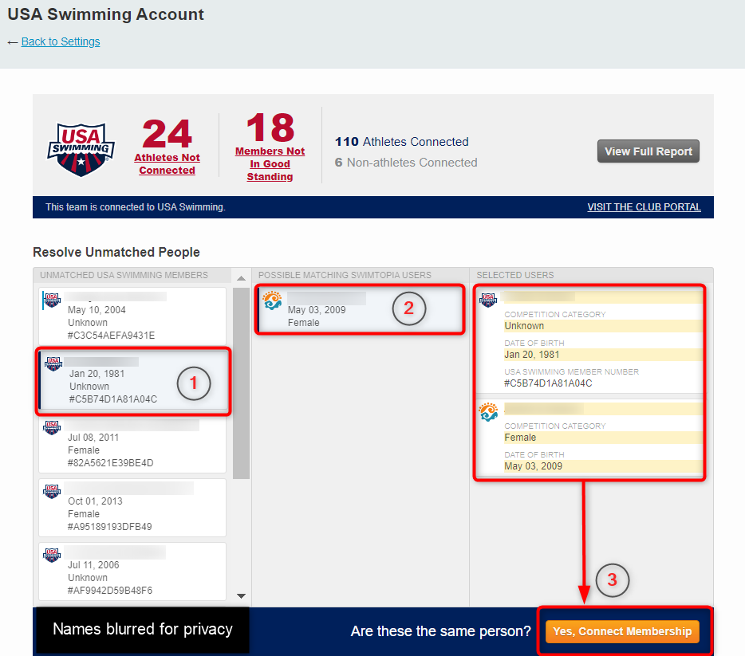Click selected SwimTopia user's May 03, 2009 birthdate
Viewport: 745px width, 656px height.
(533, 466)
